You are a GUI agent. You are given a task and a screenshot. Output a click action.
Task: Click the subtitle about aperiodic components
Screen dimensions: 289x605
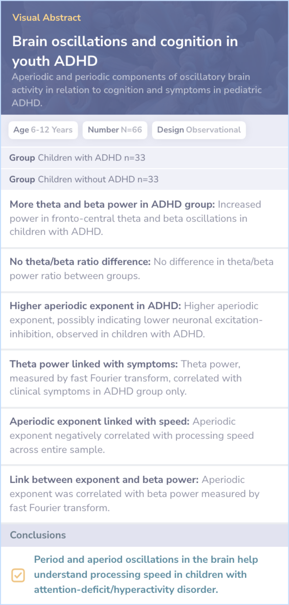pos(136,90)
